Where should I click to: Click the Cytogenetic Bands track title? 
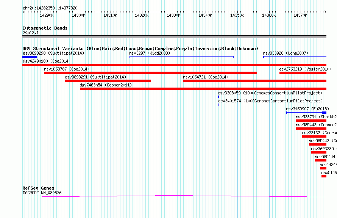45,28
